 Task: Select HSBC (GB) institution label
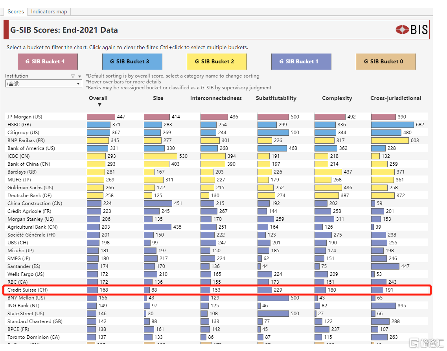tap(19, 125)
